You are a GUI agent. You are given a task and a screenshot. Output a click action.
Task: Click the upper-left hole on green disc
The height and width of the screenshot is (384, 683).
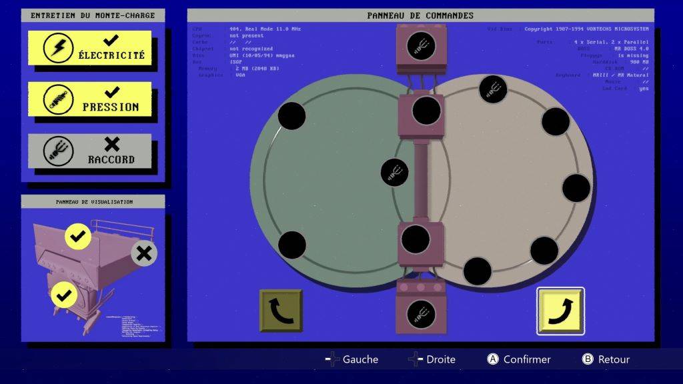pyautogui.click(x=292, y=116)
